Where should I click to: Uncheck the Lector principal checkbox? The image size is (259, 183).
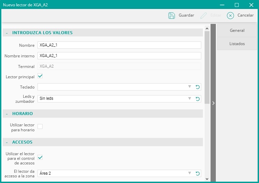40,76
